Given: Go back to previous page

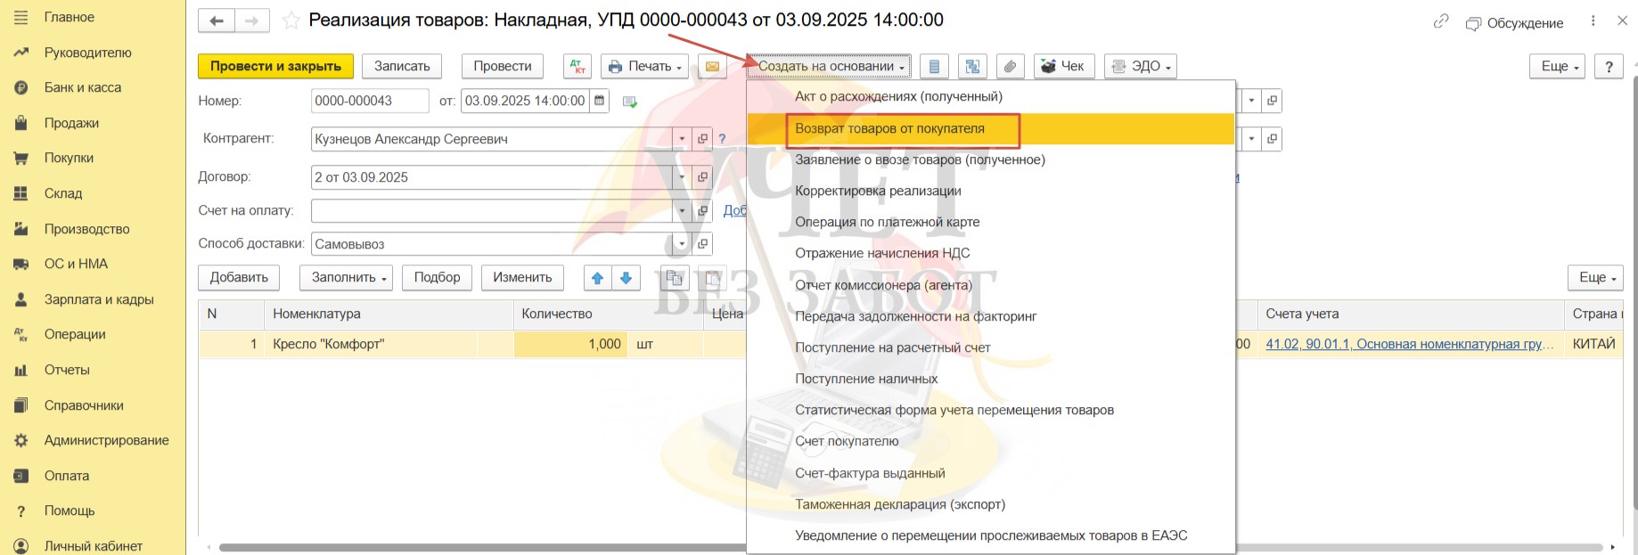Looking at the screenshot, I should (217, 20).
